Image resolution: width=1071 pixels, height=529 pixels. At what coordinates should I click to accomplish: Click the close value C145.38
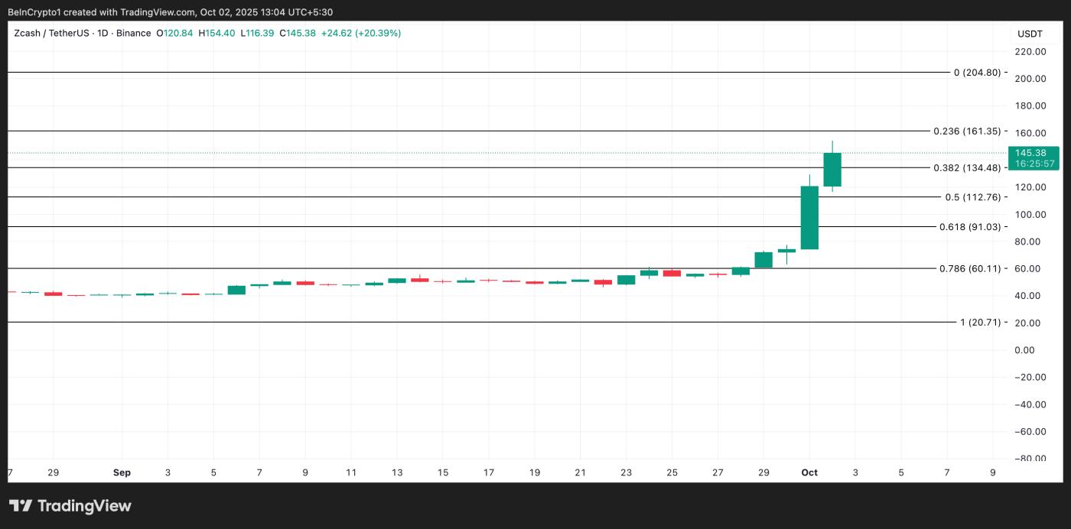point(298,33)
